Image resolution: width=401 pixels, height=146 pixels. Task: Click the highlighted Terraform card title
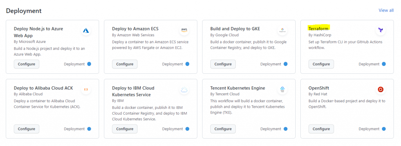[x=318, y=28]
